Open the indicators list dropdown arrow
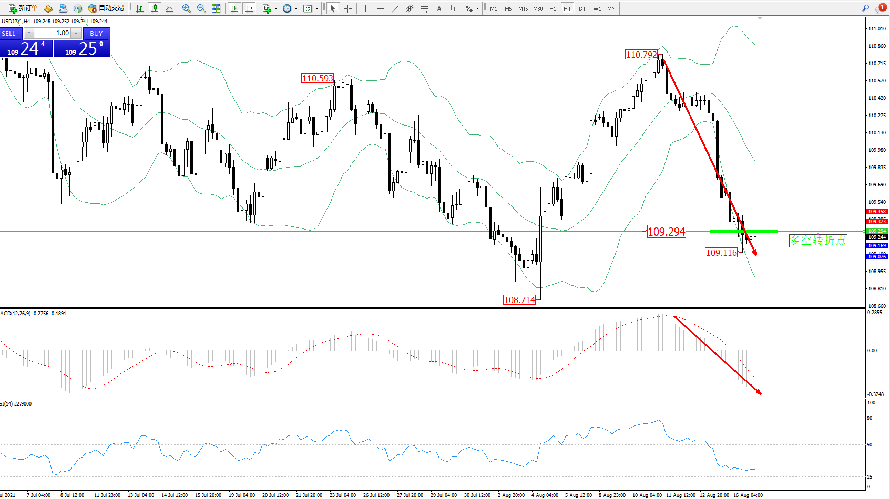 click(275, 8)
